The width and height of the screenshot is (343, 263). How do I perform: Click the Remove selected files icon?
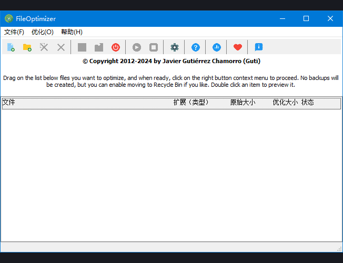pos(44,47)
